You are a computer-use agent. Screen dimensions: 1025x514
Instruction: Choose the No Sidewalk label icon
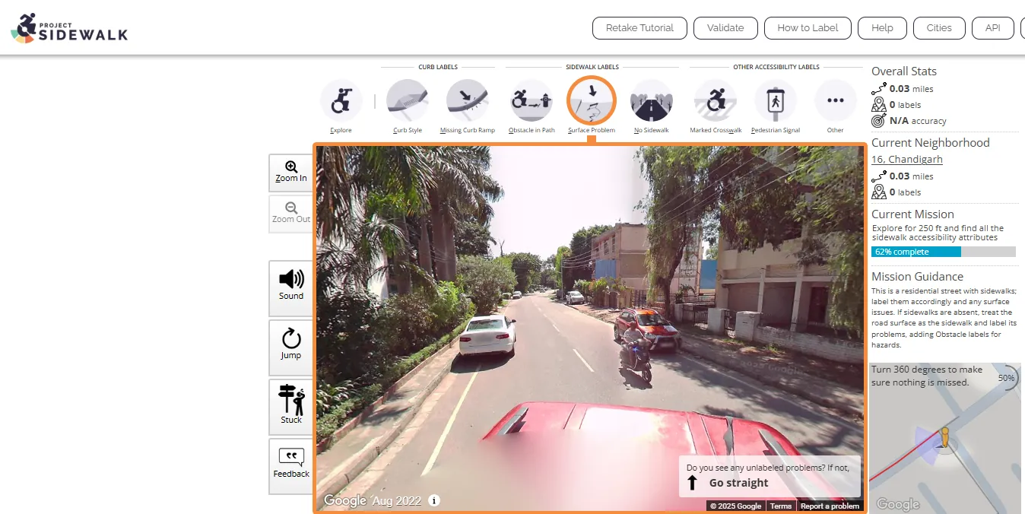[x=652, y=101]
